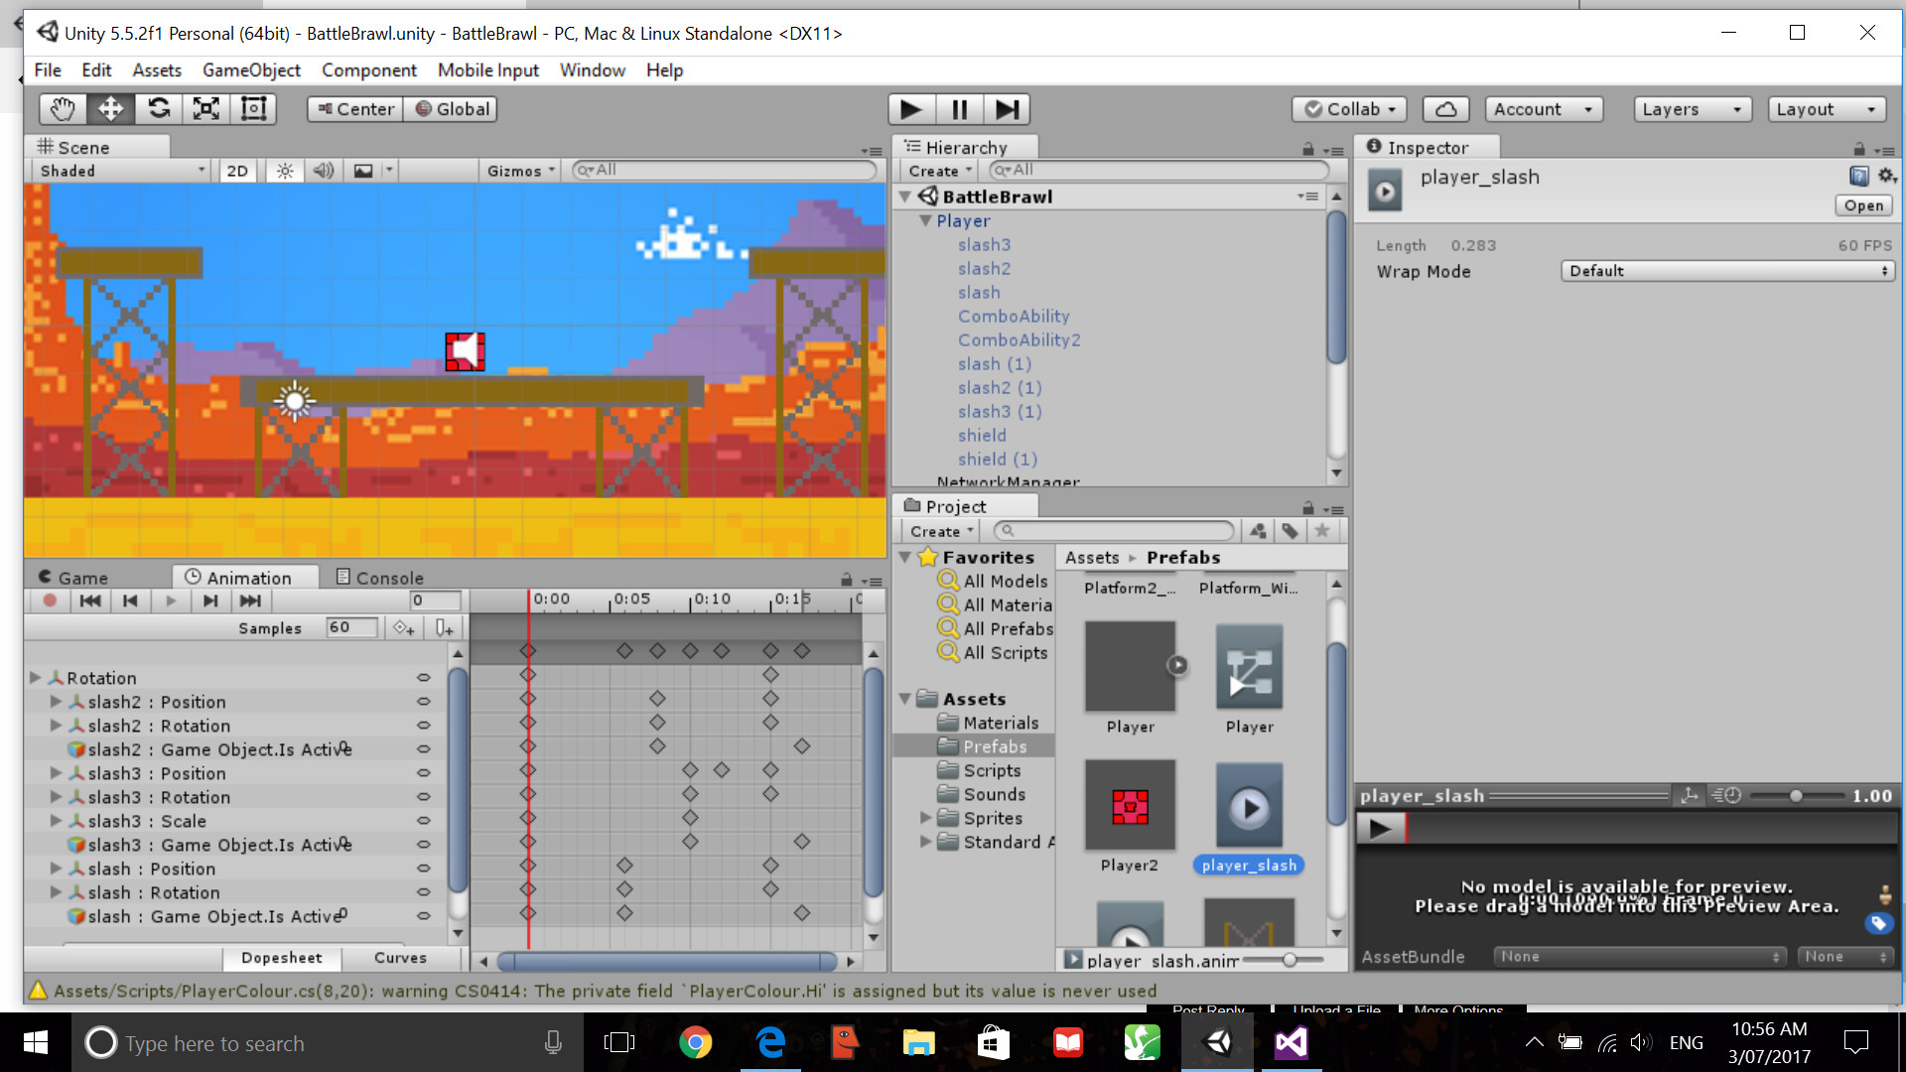This screenshot has width=1906, height=1072.
Task: Pause the game playback
Action: 959,109
